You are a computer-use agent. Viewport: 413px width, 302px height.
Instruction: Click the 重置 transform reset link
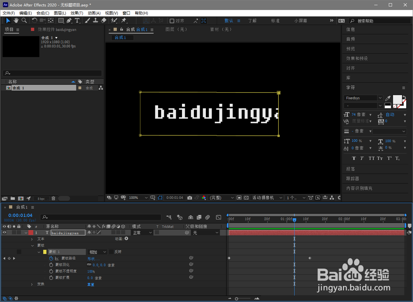point(91,285)
